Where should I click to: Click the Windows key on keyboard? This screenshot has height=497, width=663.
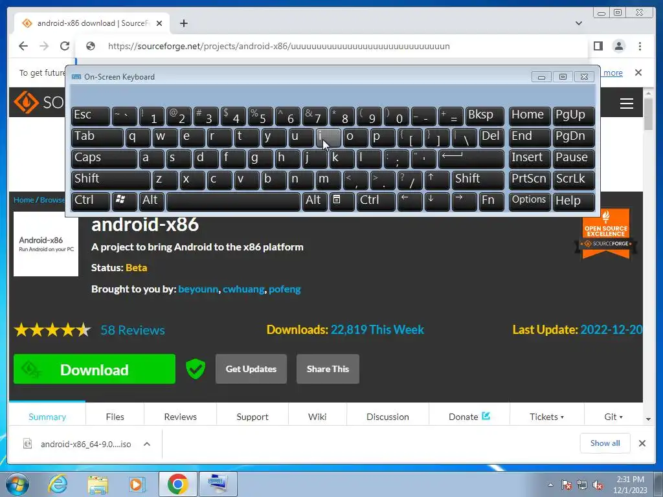tap(124, 201)
